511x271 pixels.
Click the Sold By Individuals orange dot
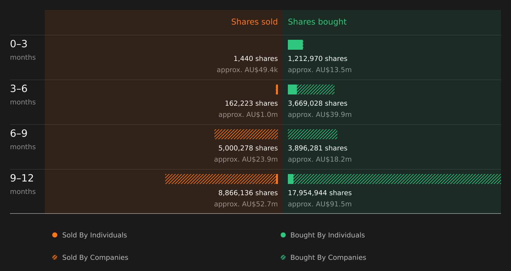pyautogui.click(x=55, y=235)
